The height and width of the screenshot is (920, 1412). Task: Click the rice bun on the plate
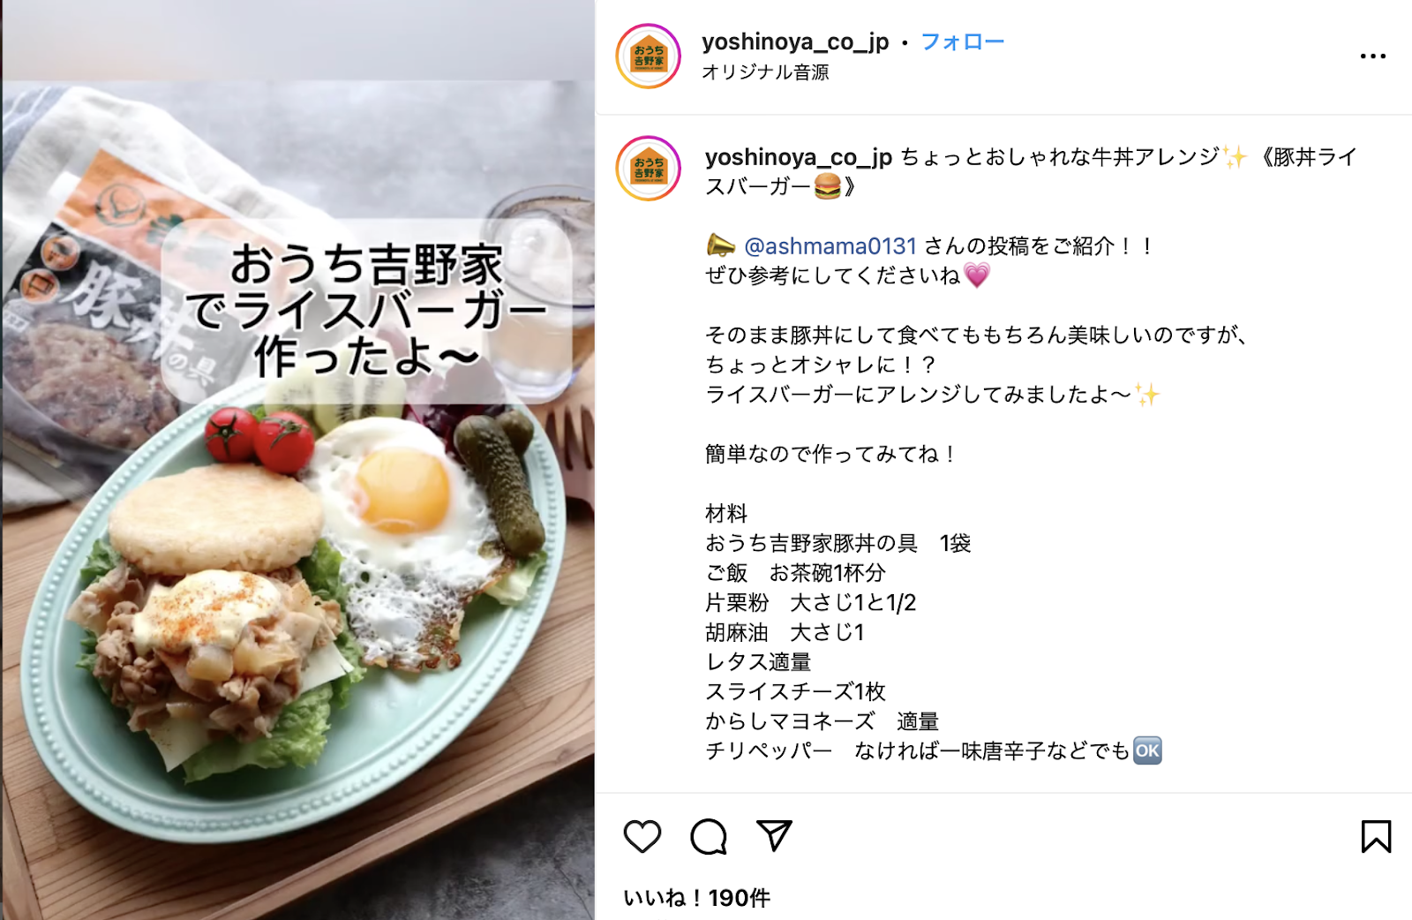[x=216, y=518]
